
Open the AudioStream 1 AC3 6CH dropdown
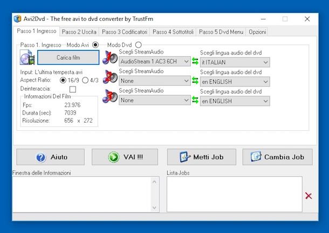pyautogui.click(x=155, y=62)
